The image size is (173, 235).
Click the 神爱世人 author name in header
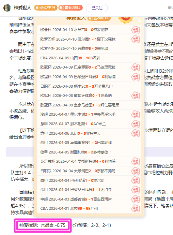(22, 8)
